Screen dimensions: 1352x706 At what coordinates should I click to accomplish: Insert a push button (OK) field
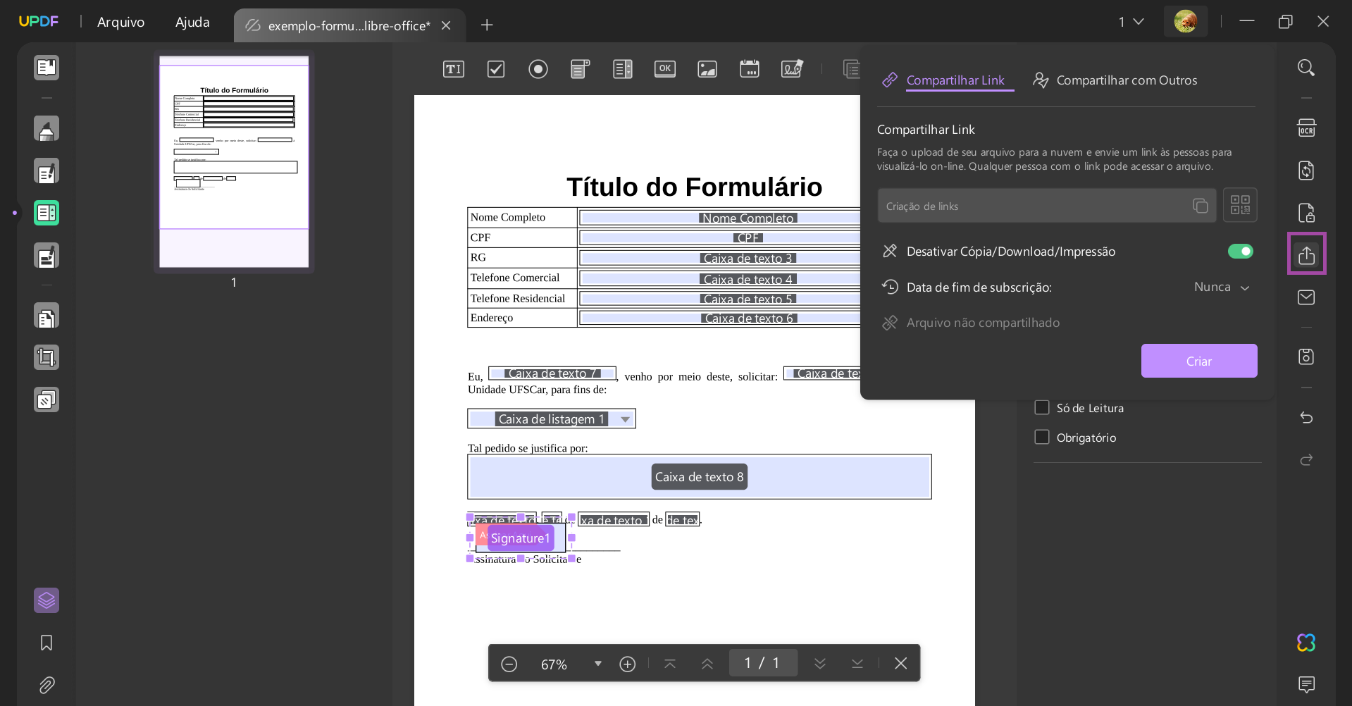(664, 68)
